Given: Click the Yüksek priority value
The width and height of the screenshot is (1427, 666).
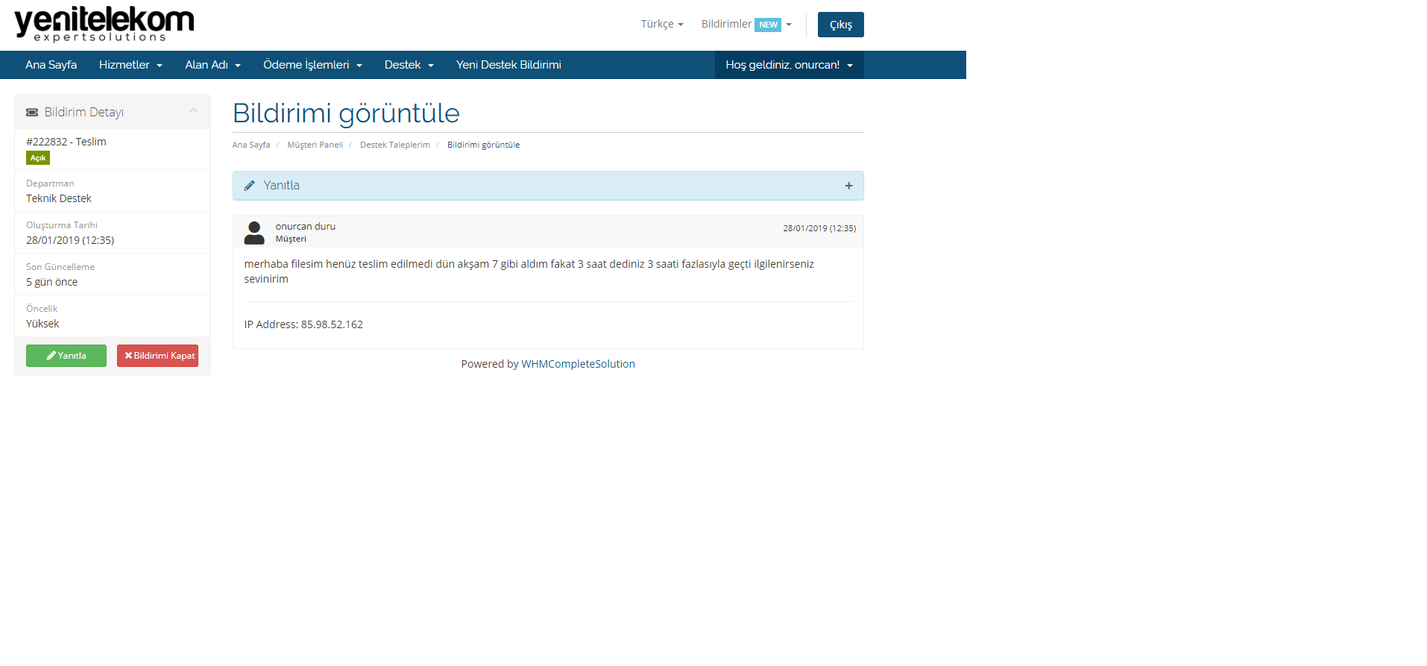Looking at the screenshot, I should point(42,324).
